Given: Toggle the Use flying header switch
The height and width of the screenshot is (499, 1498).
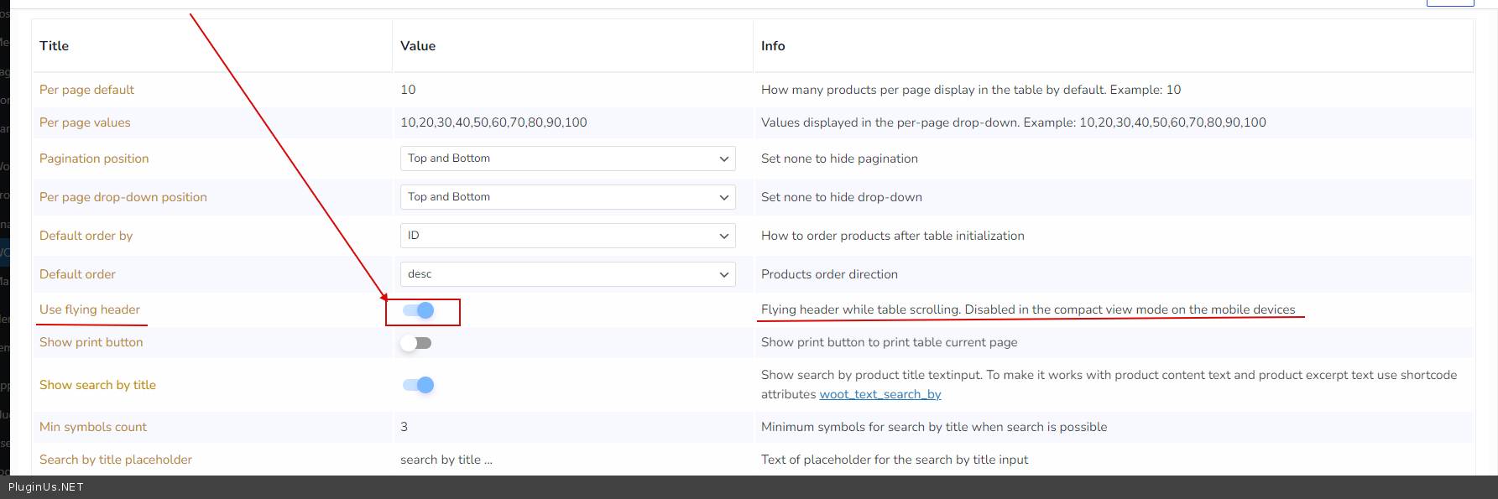Looking at the screenshot, I should tap(418, 310).
